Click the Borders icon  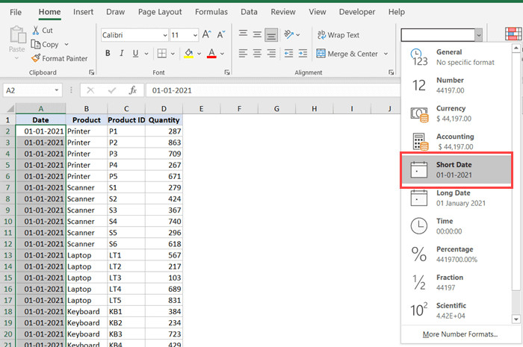tap(163, 53)
